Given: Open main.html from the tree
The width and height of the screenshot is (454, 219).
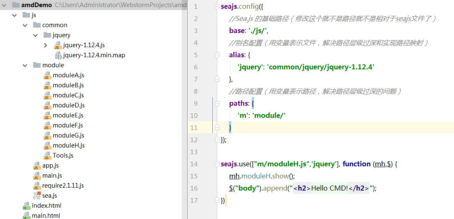Looking at the screenshot, I should click(46, 216).
